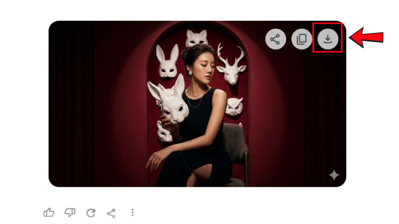Copy the image using the overlay copy icon
The width and height of the screenshot is (399, 224).
point(302,39)
